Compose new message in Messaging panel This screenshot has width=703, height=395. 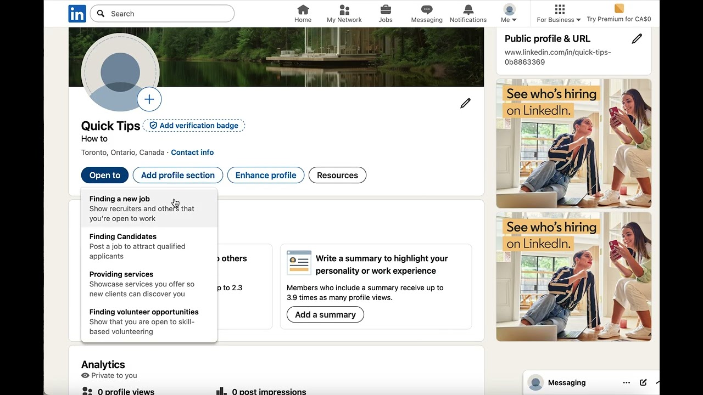(643, 383)
